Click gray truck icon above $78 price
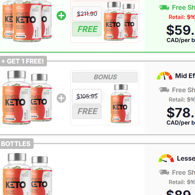Viewport: 195px width, 195px height. point(164,90)
